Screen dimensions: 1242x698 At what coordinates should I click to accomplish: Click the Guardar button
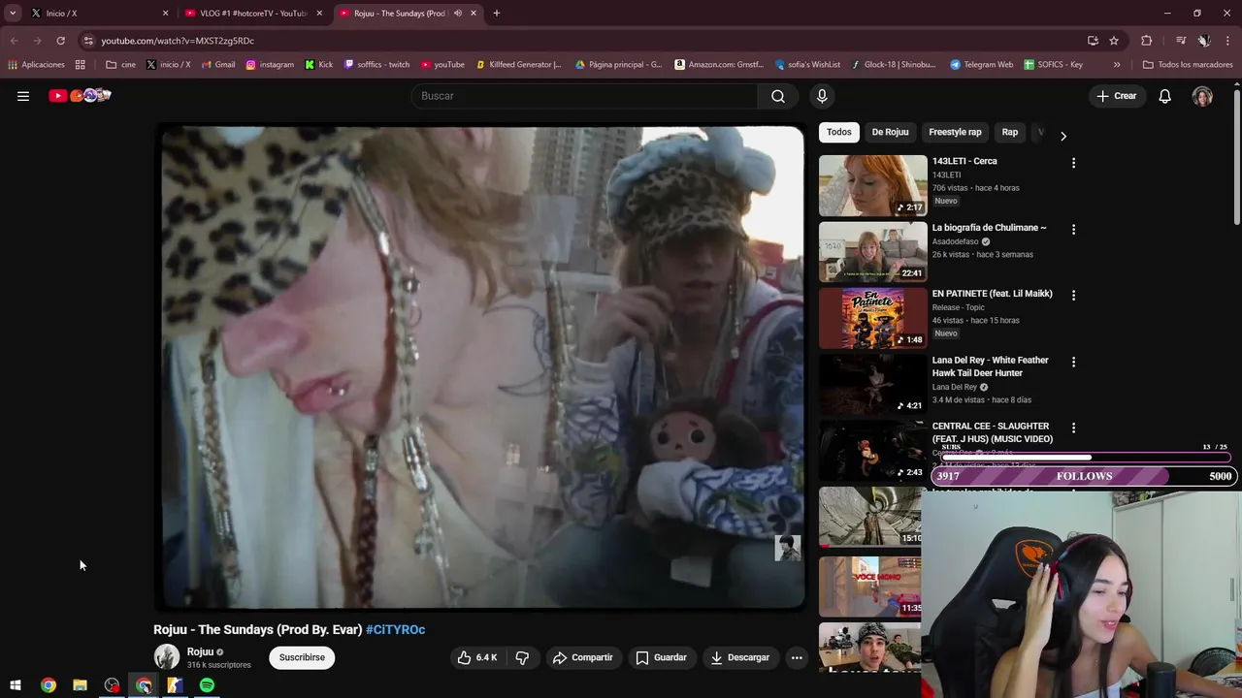(x=661, y=657)
